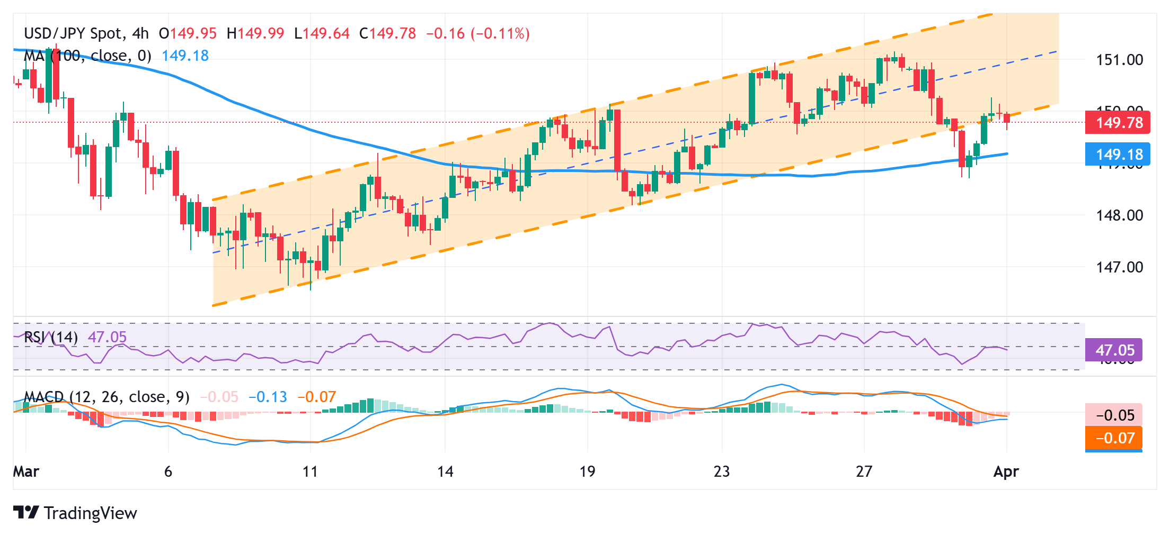Image resolution: width=1170 pixels, height=536 pixels.
Task: Click the 11 date marker on time axis
Action: tap(310, 471)
